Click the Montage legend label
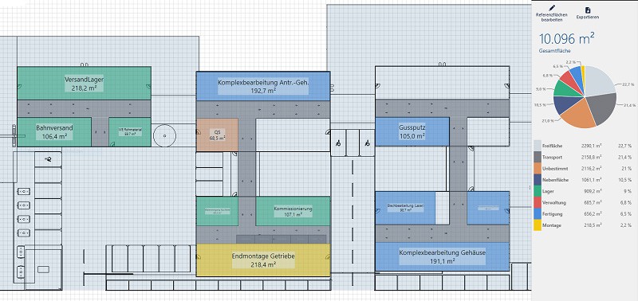638x301 pixels. click(x=552, y=225)
